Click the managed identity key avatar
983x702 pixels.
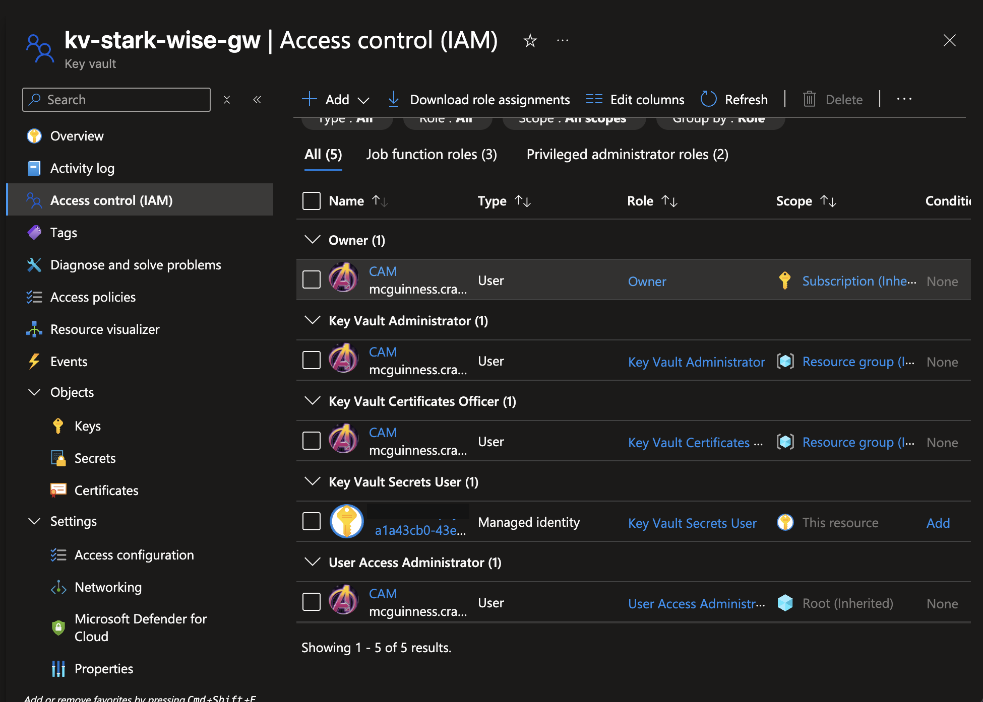click(x=347, y=521)
